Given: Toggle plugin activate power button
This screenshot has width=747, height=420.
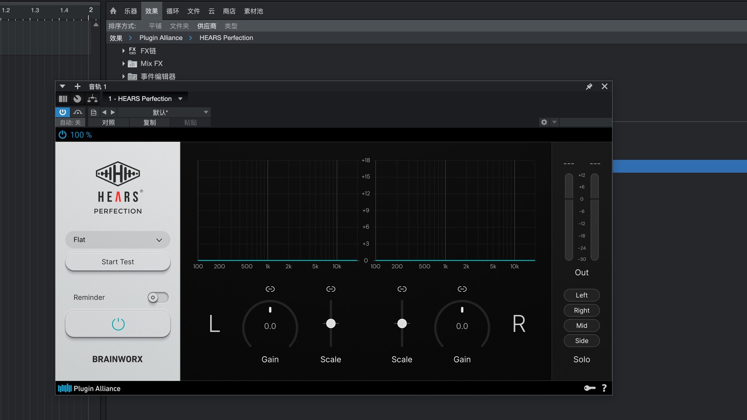Looking at the screenshot, I should tap(62, 112).
